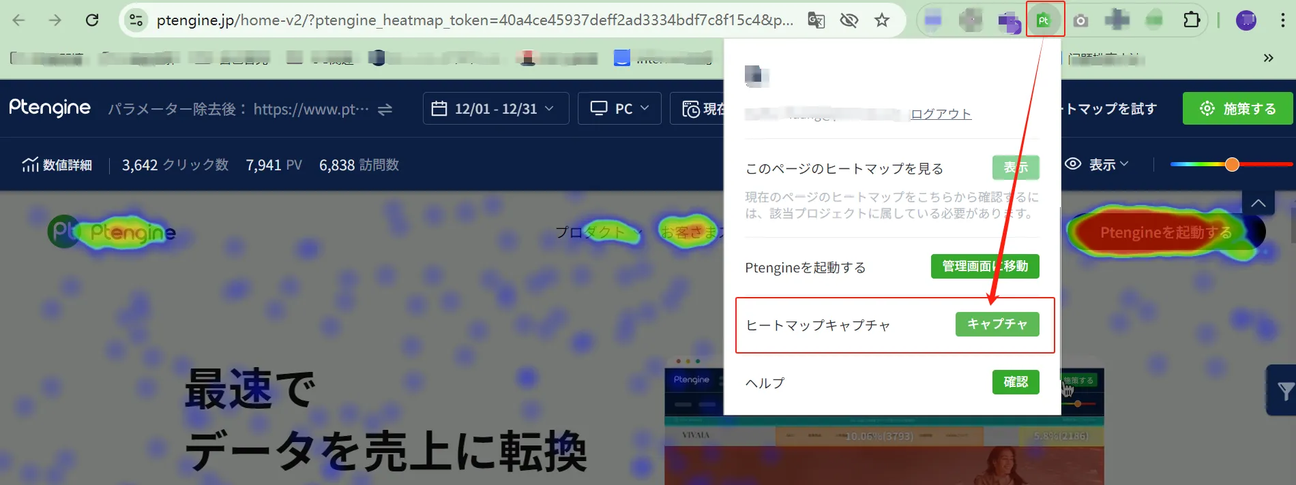Open the Chrome three-dot menu
The image size is (1296, 485).
1282,20
